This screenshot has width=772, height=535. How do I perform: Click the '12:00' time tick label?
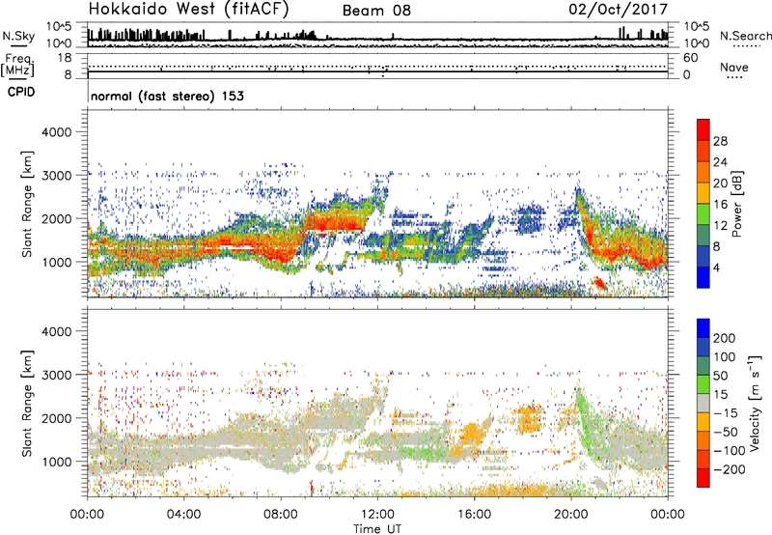[377, 515]
